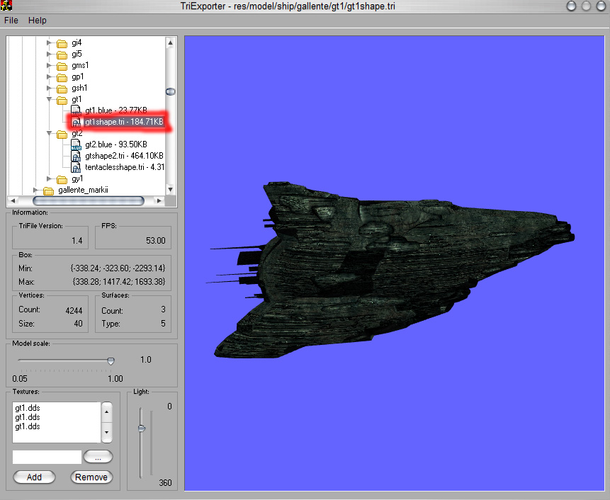Click the tentaclesshape.tri file icon
This screenshot has width=610, height=500.
76,167
